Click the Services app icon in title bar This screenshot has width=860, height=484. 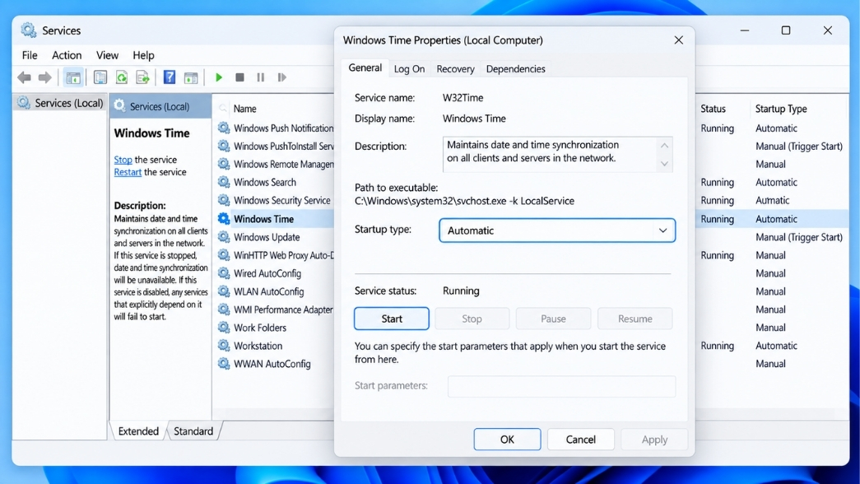pos(29,30)
